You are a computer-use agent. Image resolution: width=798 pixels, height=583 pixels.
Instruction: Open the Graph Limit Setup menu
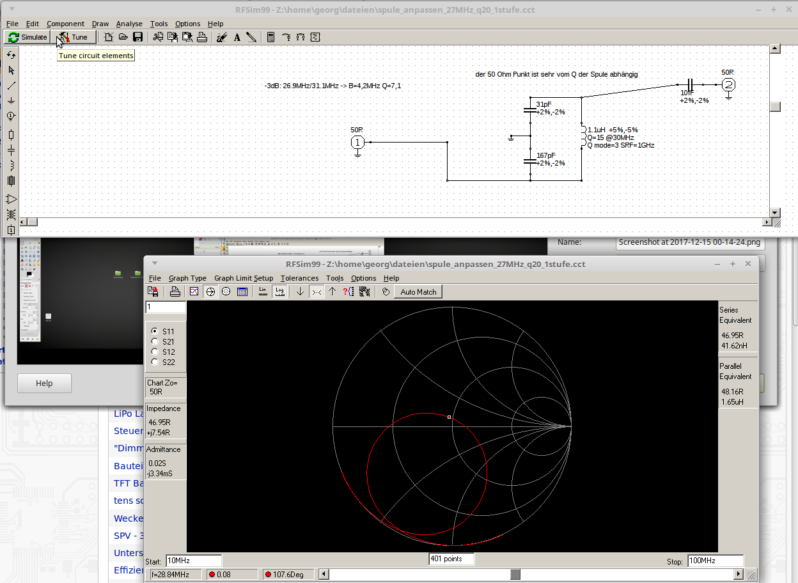coord(244,278)
